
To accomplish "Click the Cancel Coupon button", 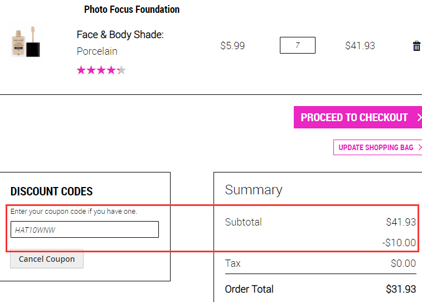I will [47, 259].
